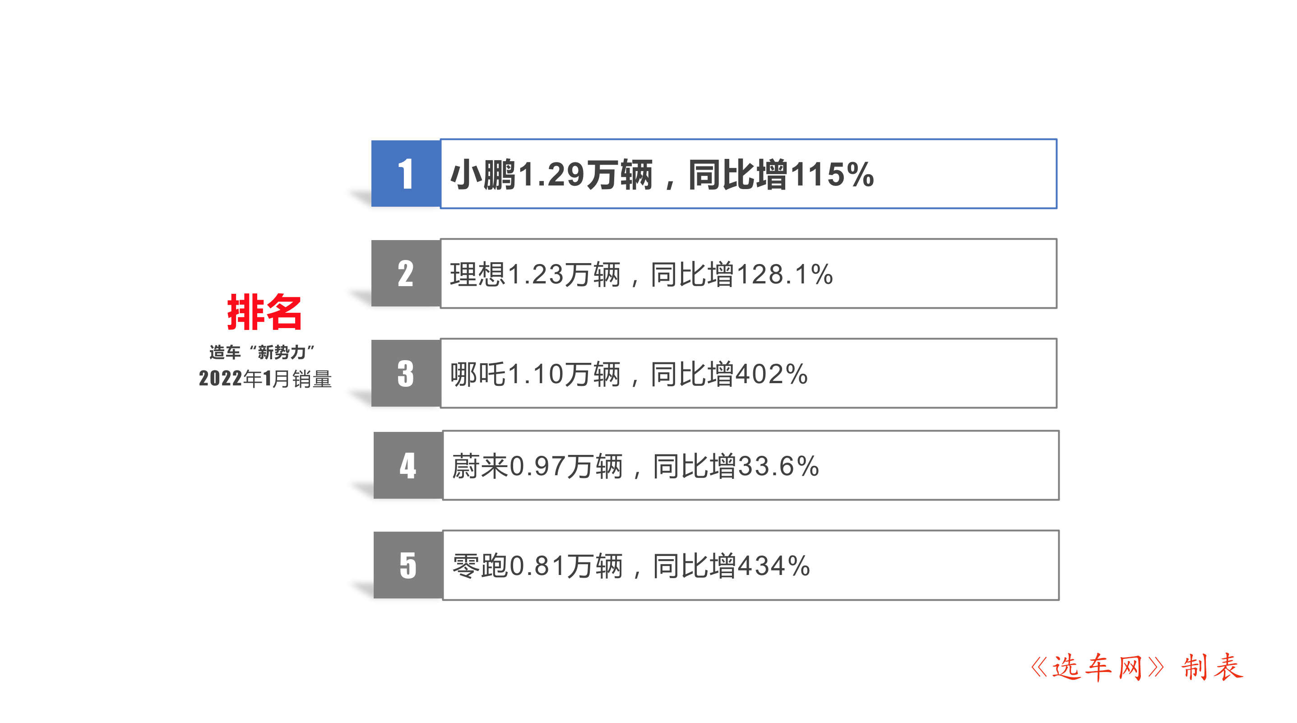Click 同比增402% in third row
Viewport: 1297px width, 723px height.
pos(729,375)
